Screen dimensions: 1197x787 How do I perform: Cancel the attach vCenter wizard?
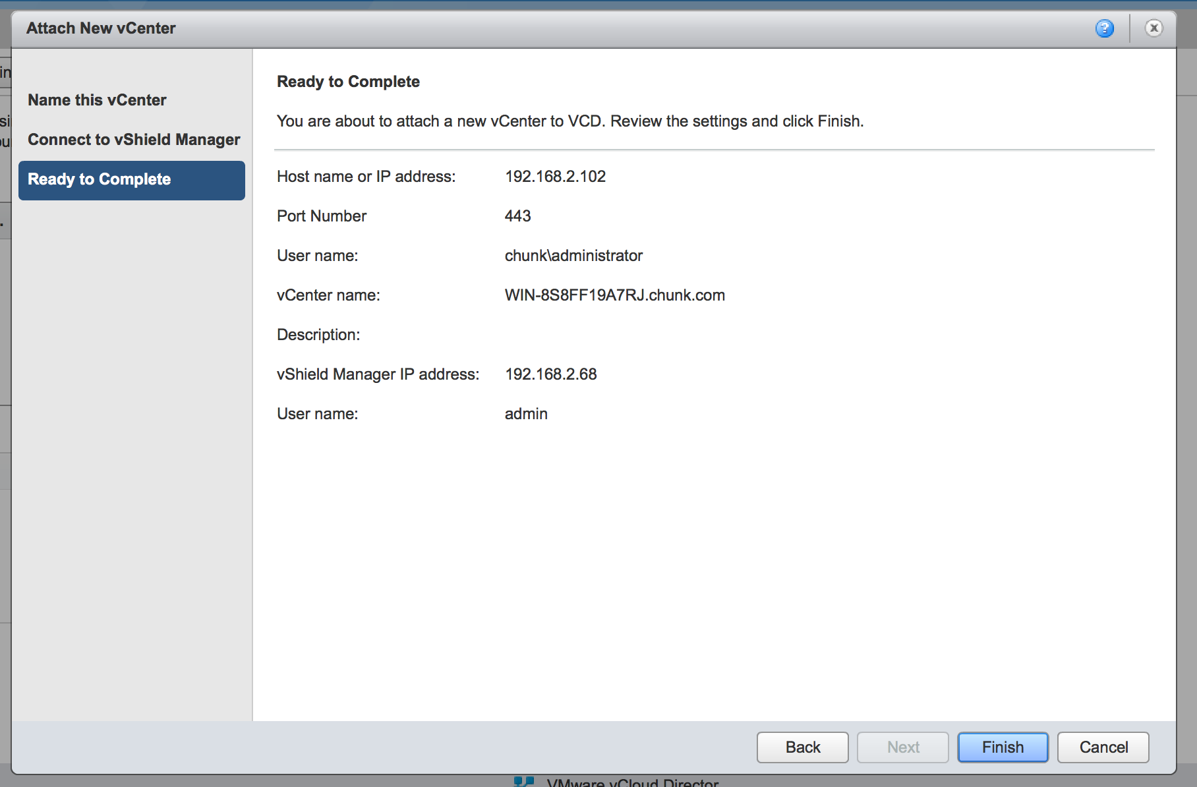tap(1103, 747)
